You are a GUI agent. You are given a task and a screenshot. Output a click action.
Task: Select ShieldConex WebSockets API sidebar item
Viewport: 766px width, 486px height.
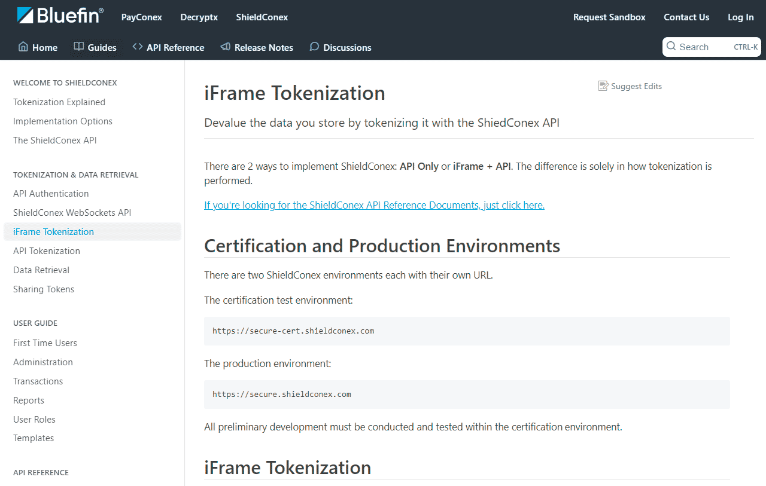click(72, 213)
